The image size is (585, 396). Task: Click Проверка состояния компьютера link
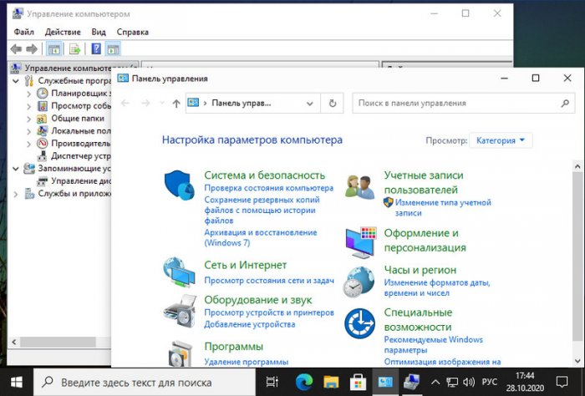pos(268,188)
